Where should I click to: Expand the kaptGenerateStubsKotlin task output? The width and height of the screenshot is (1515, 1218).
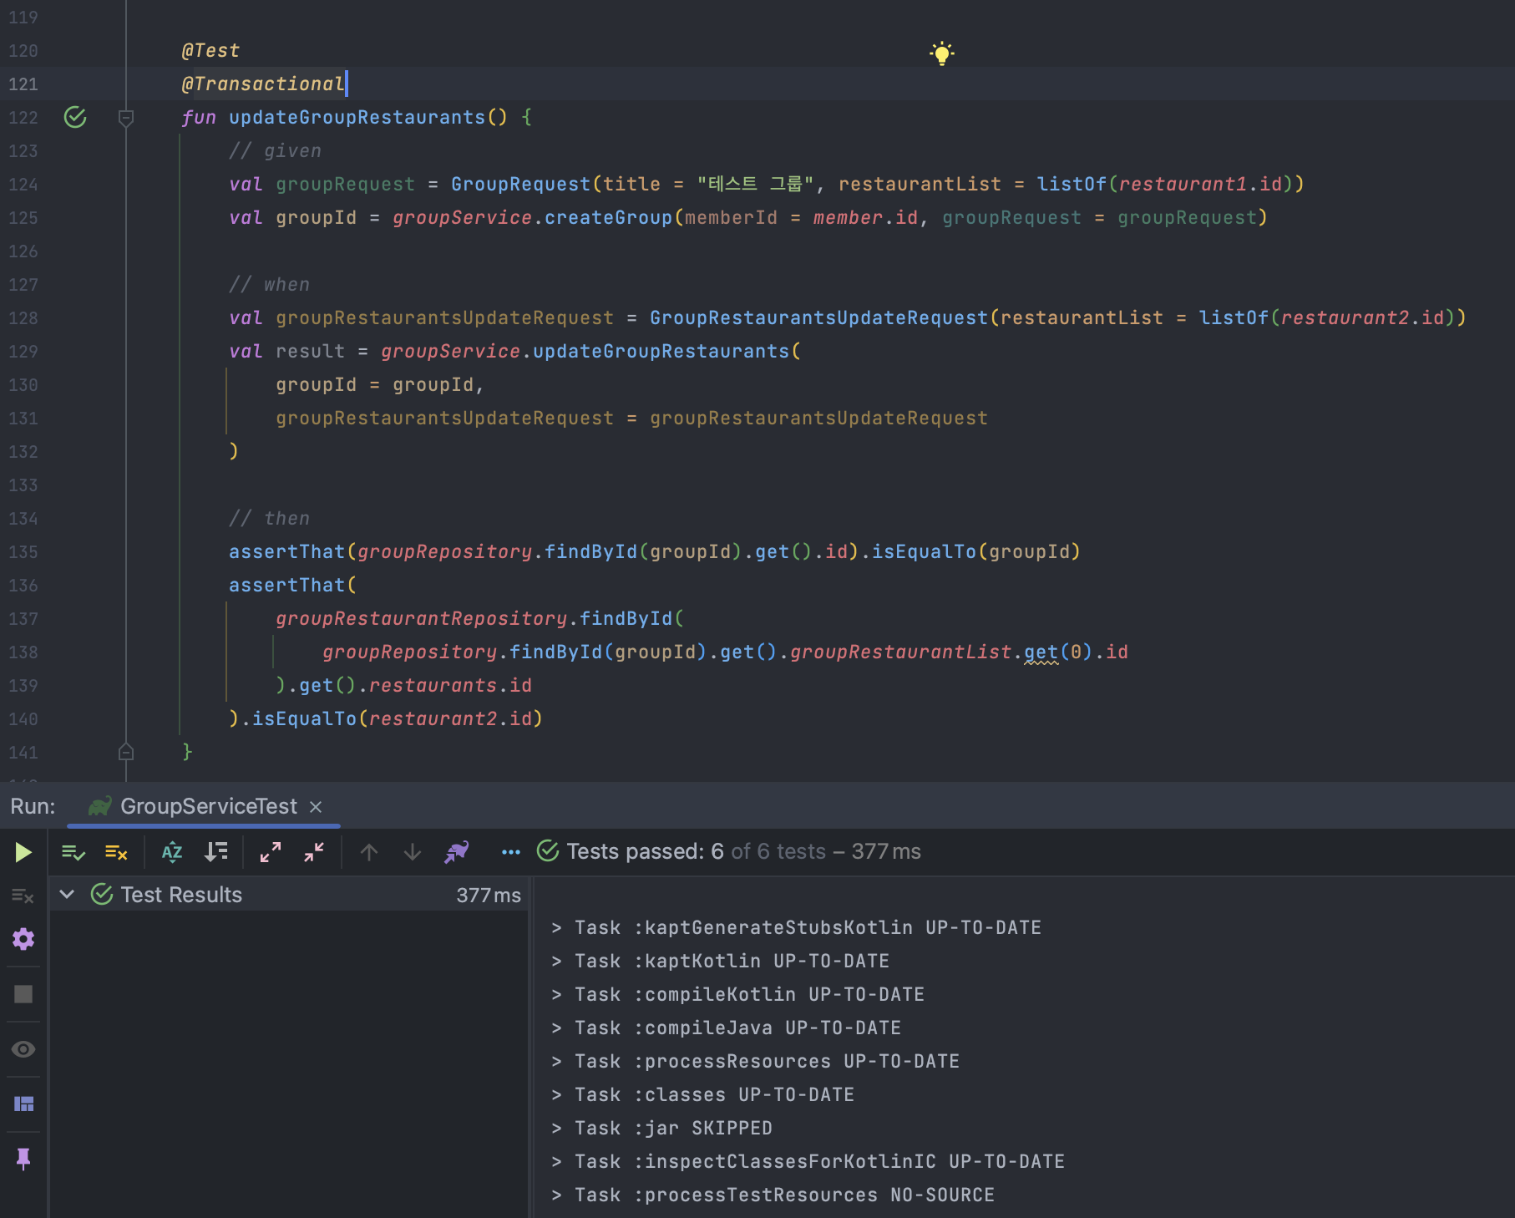[556, 927]
